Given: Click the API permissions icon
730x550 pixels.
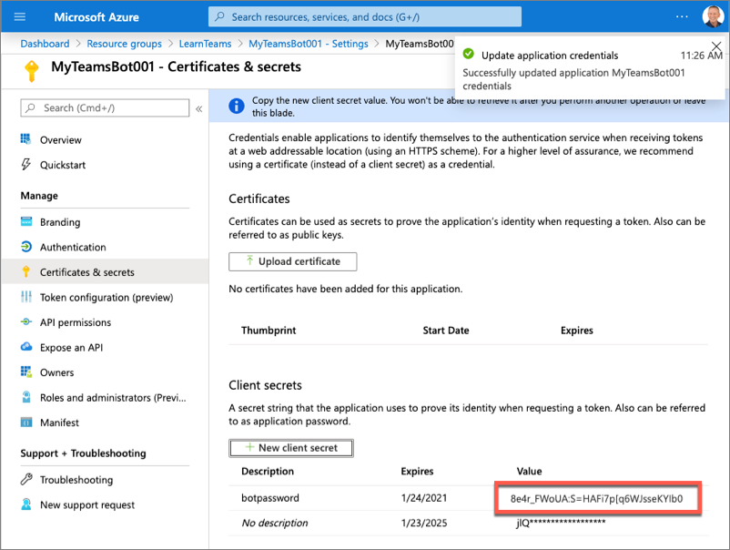Looking at the screenshot, I should (x=26, y=321).
